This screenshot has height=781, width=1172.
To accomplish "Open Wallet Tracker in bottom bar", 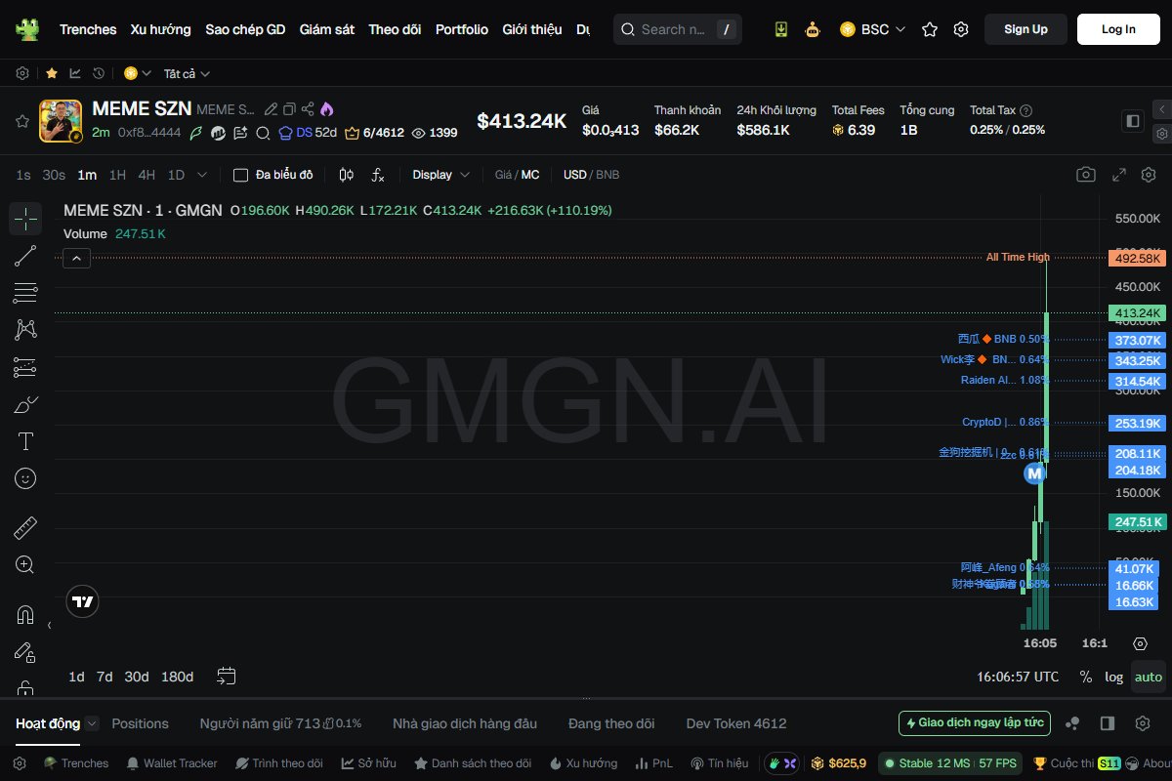I will [171, 763].
